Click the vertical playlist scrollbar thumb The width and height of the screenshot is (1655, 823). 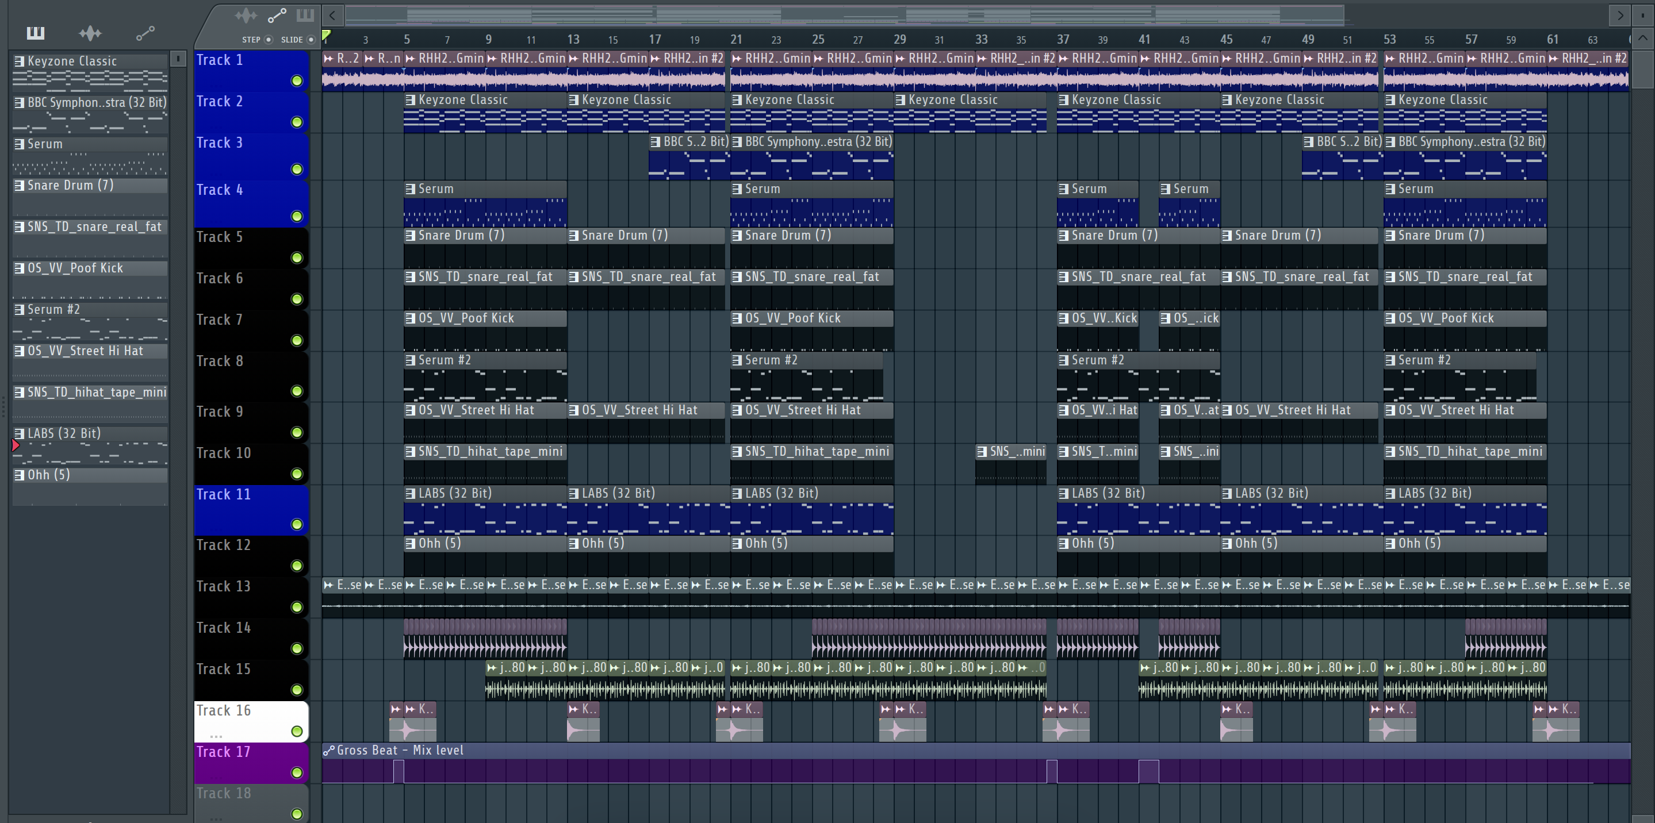click(x=1643, y=70)
